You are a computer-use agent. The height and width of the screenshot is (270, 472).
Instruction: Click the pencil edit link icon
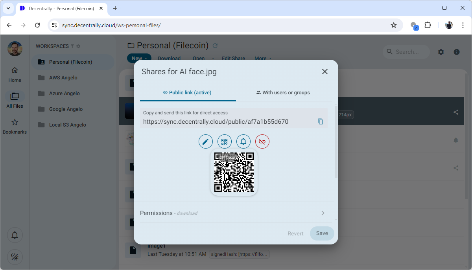coord(205,141)
